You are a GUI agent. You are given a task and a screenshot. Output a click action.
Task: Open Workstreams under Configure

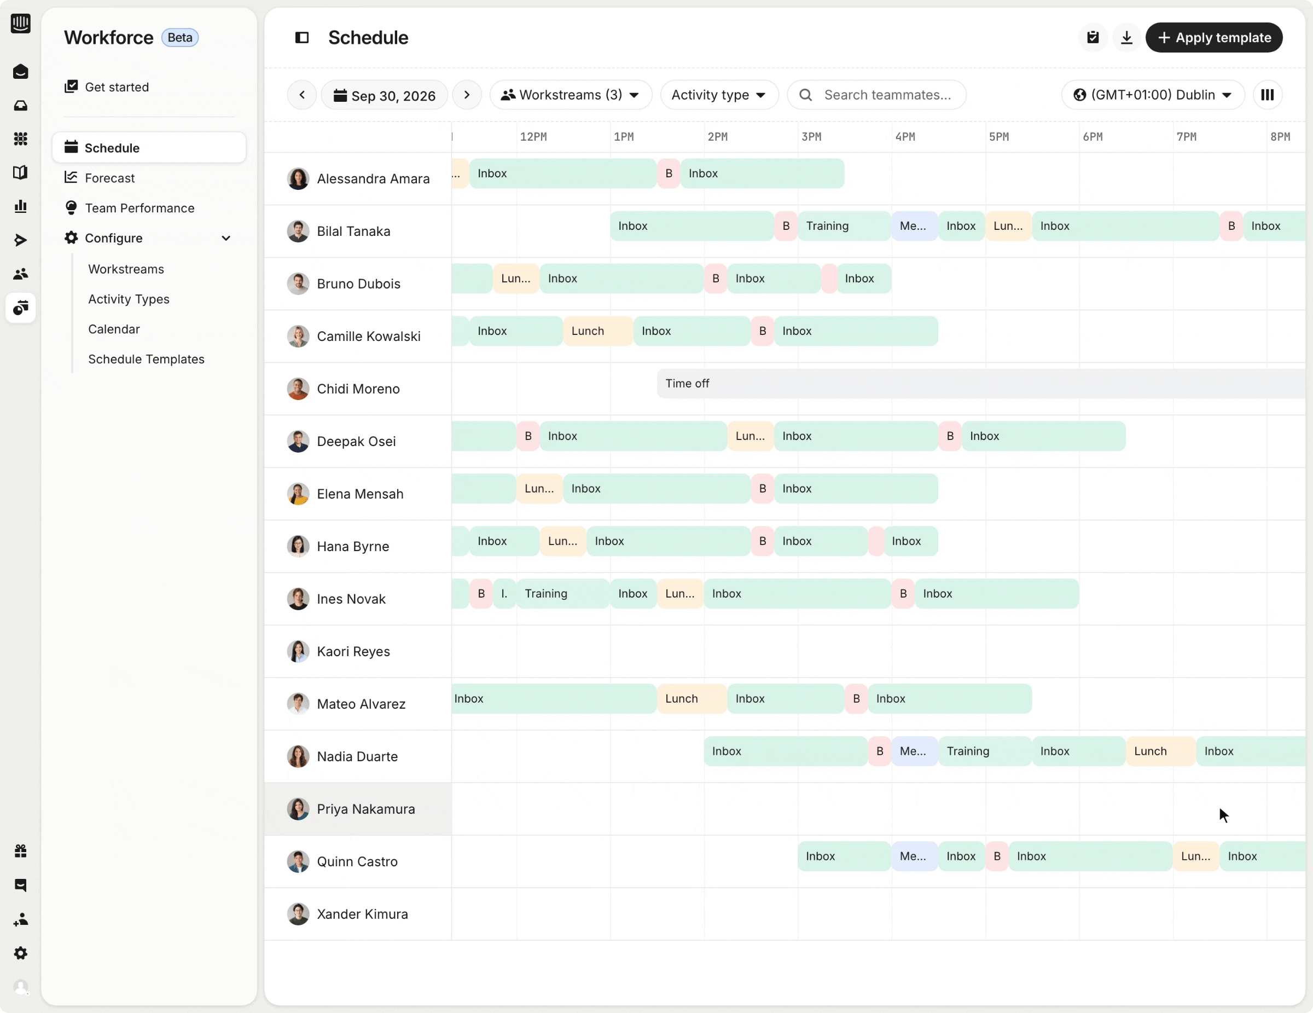tap(126, 269)
